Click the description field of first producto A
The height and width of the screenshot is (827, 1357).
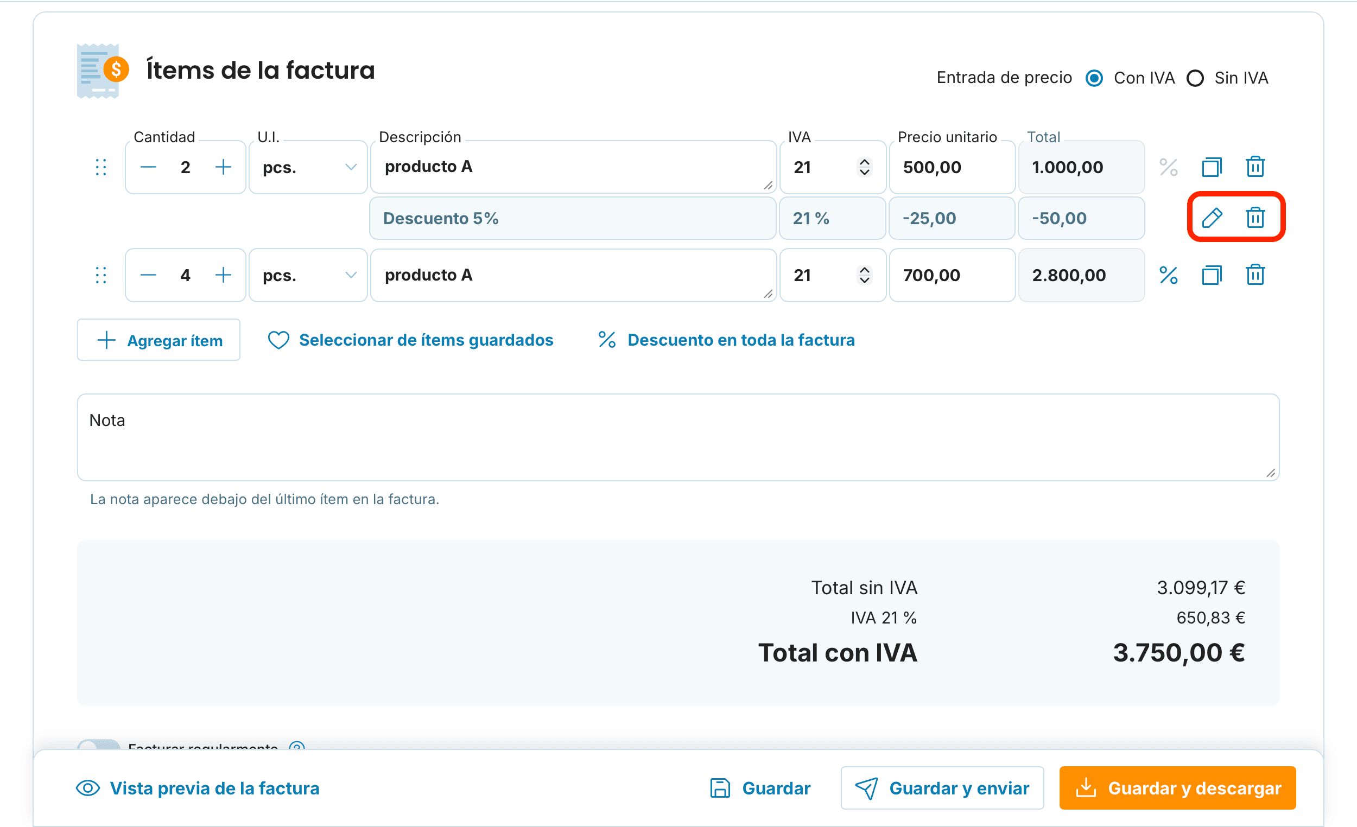pyautogui.click(x=573, y=167)
